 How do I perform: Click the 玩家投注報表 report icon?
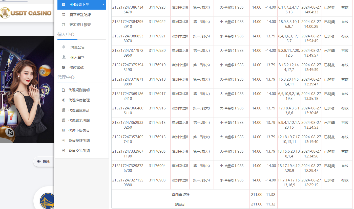click(x=64, y=25)
